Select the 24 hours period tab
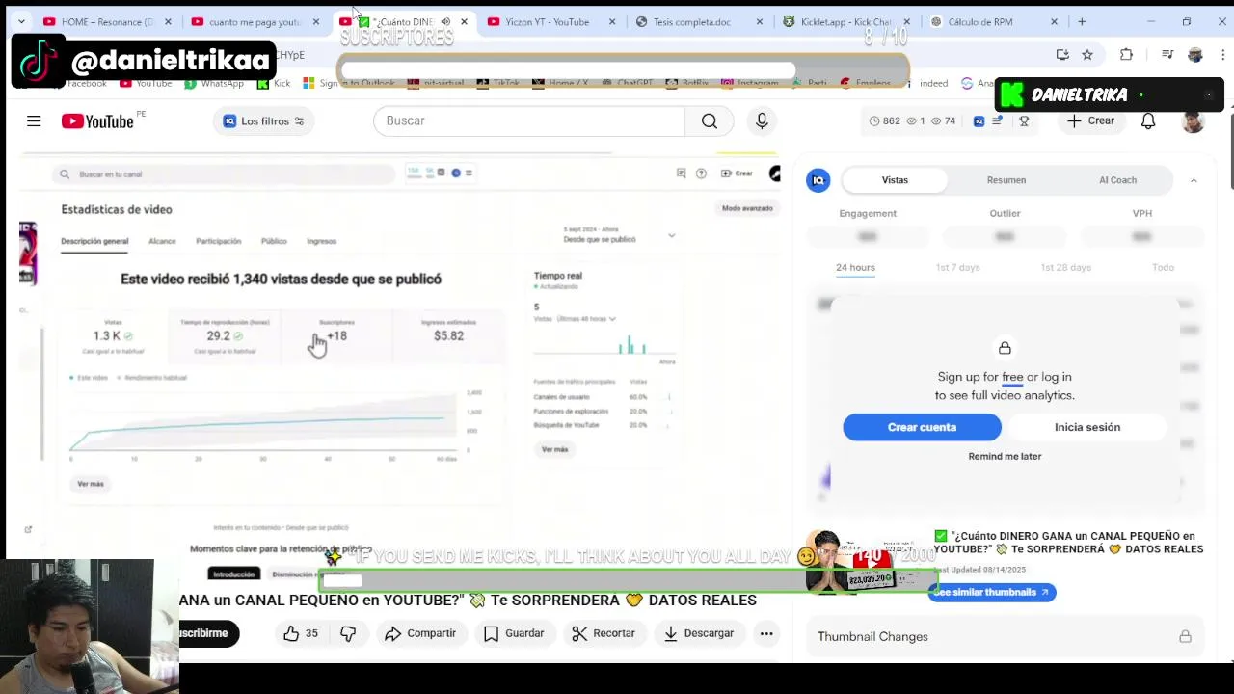 855,268
